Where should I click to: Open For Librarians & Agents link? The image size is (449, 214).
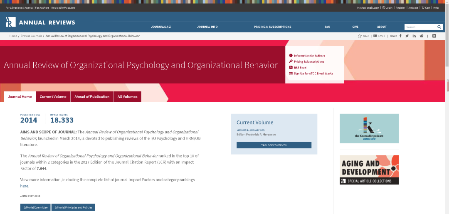(x=19, y=8)
